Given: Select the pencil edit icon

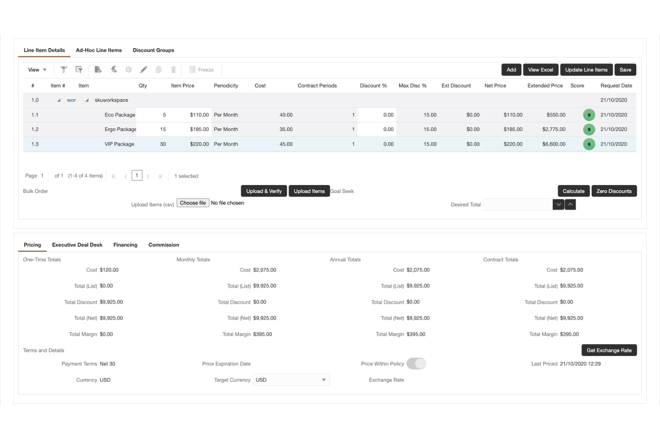Looking at the screenshot, I should point(144,70).
